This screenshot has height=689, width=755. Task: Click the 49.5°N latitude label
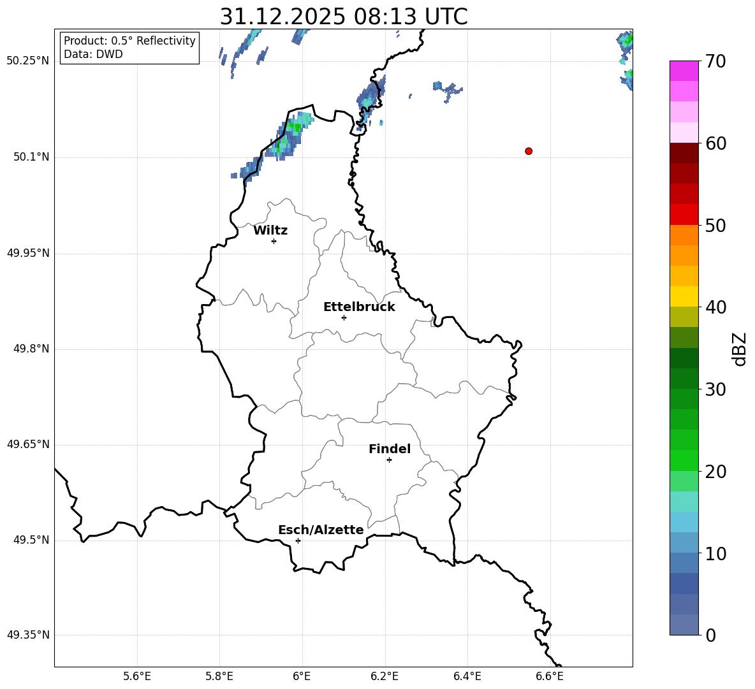coord(31,540)
